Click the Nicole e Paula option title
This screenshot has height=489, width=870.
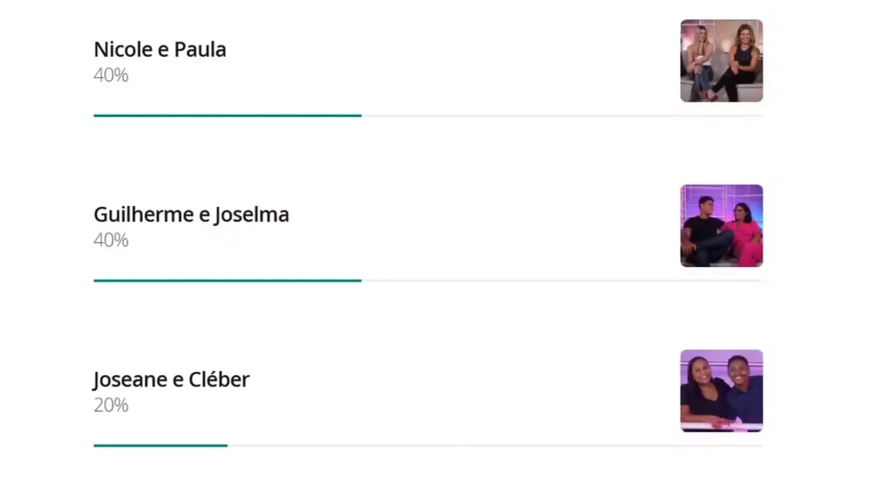(159, 50)
